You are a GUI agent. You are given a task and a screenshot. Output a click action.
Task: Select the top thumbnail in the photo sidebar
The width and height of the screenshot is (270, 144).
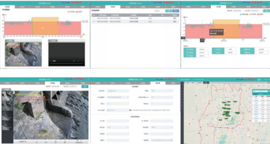7,95
